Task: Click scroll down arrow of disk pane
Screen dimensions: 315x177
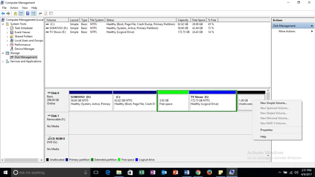Action: pos(268,155)
